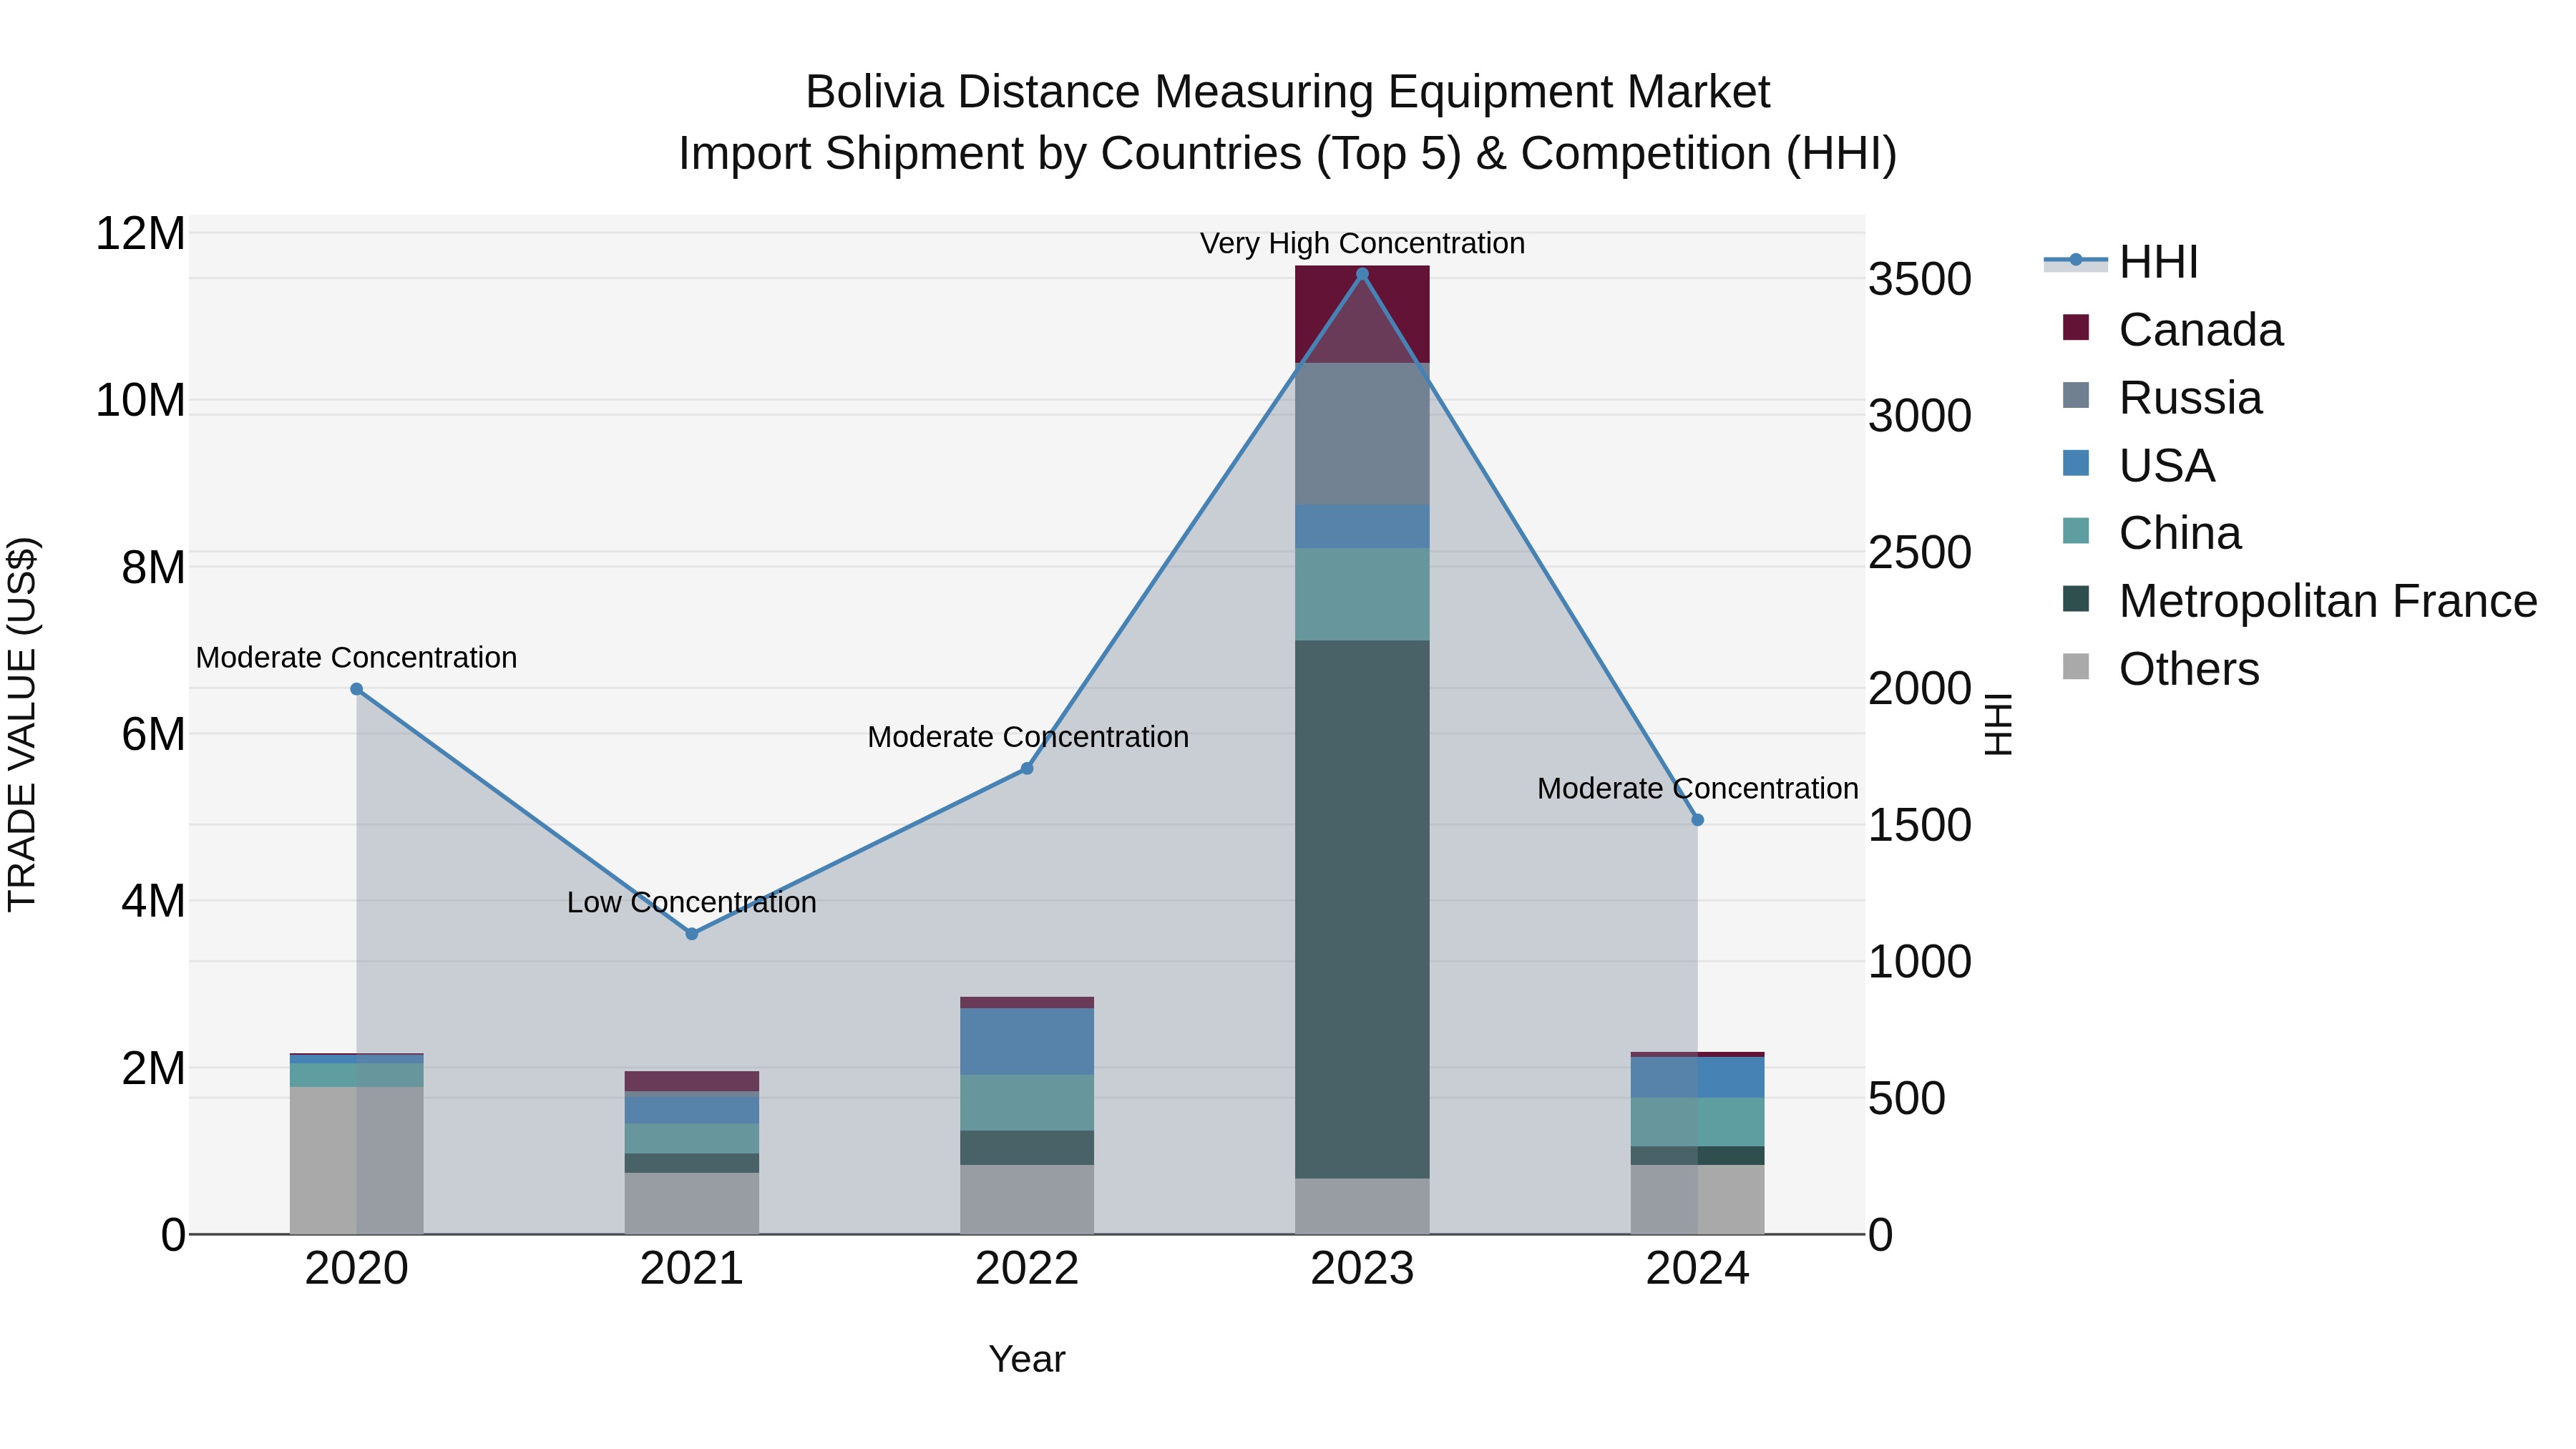
Task: Click 'Low Concentration' annotation
Action: coord(691,902)
